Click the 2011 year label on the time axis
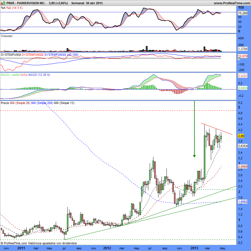 (21, 248)
